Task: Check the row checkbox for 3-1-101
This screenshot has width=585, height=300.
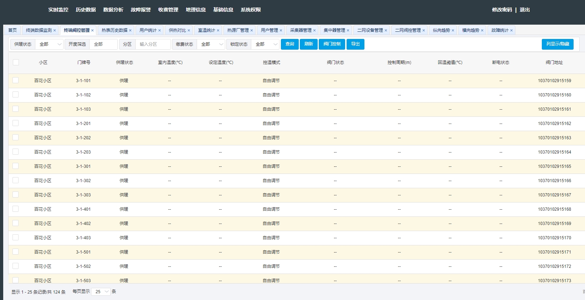Action: point(16,80)
